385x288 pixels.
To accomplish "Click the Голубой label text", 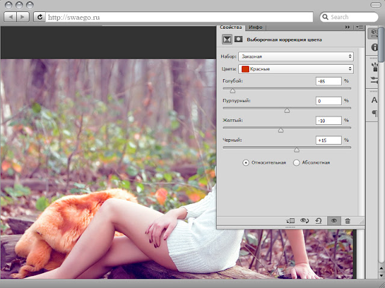I will pyautogui.click(x=233, y=81).
